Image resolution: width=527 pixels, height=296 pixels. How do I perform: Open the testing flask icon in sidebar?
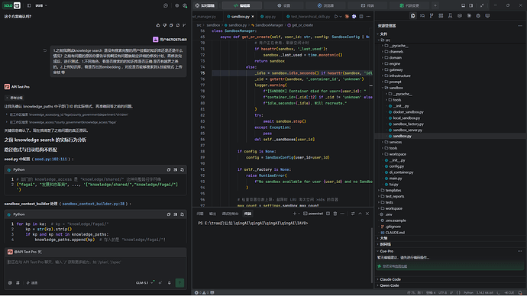point(450,16)
